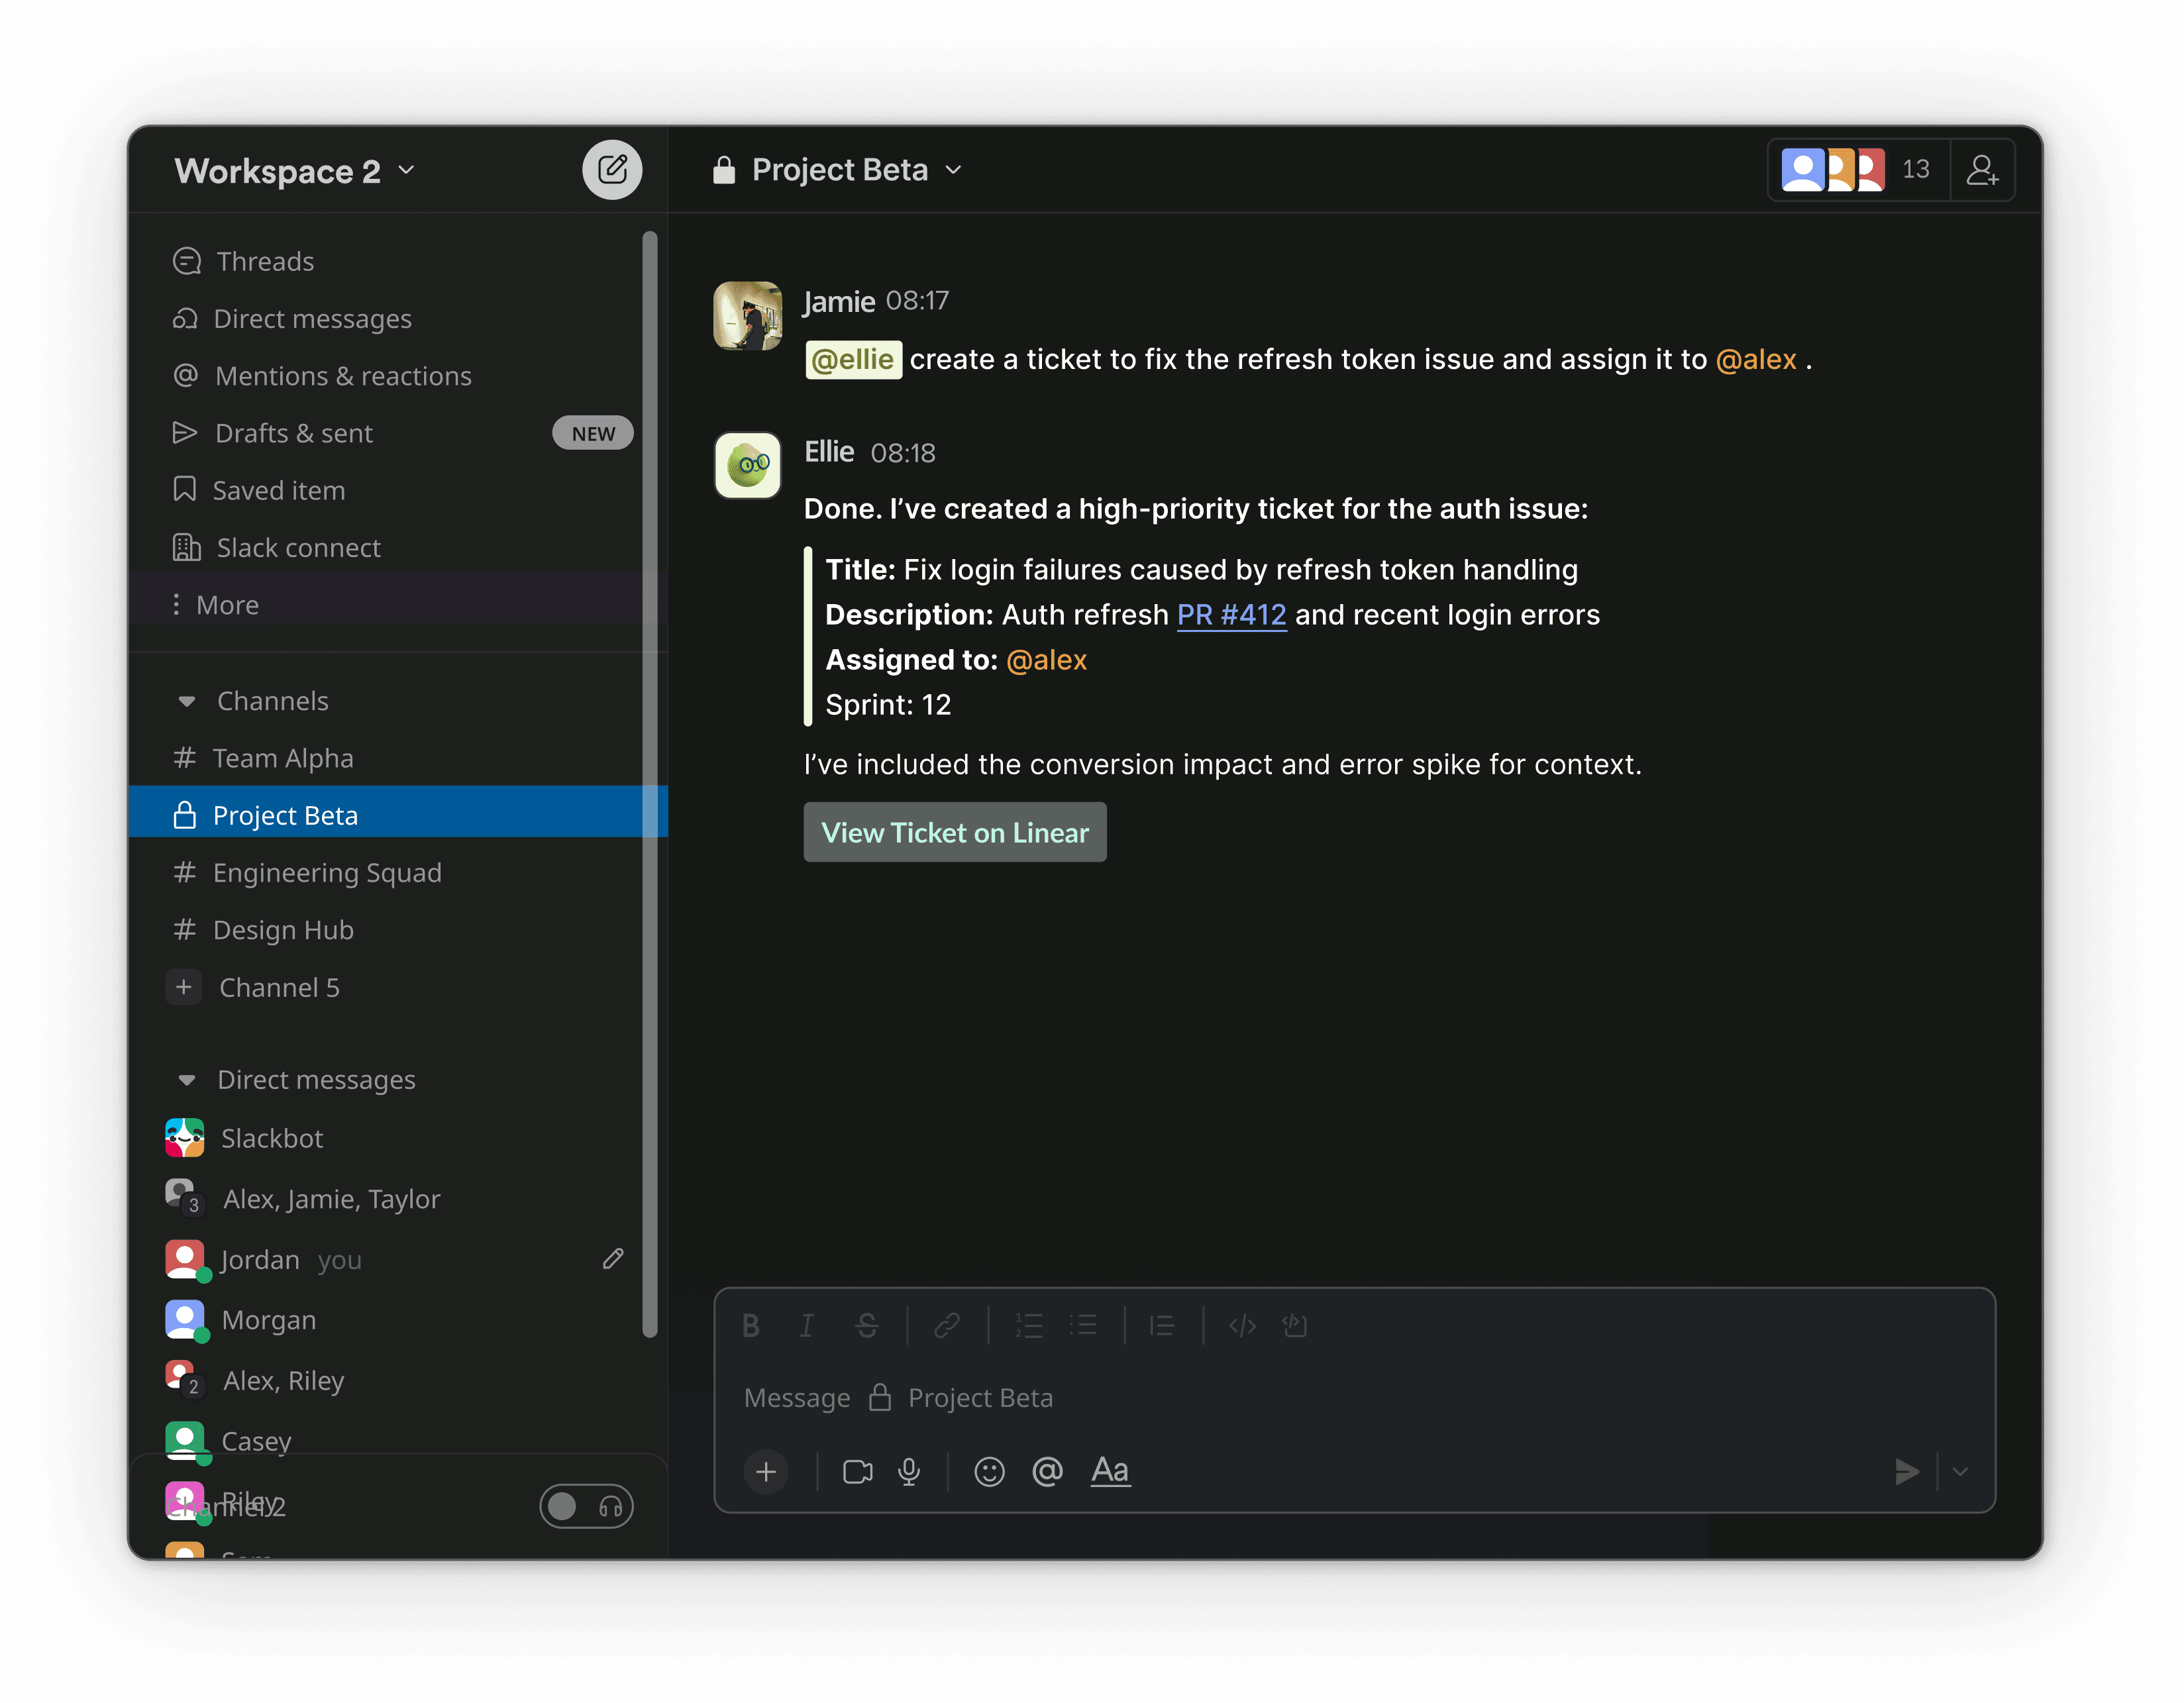
Task: Click the compose new message icon
Action: tap(611, 170)
